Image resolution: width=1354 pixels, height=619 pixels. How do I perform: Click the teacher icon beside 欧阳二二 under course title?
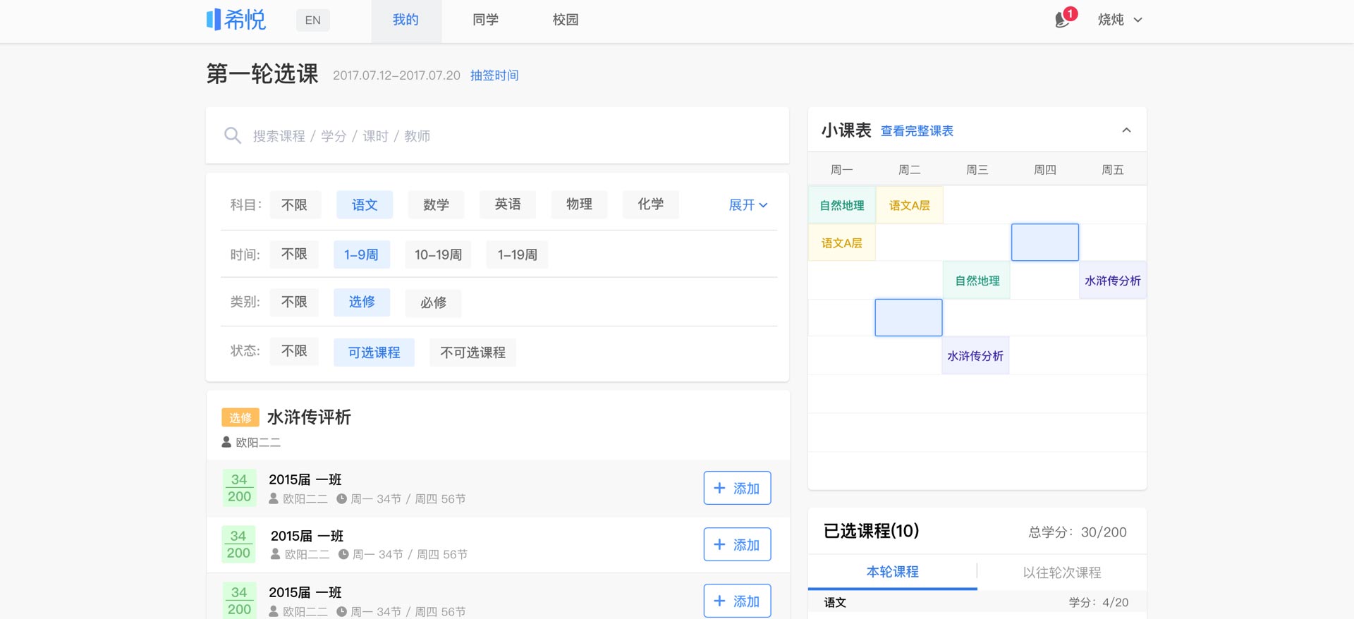pos(226,442)
